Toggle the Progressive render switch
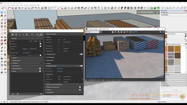This screenshot has height=105, width=187. tap(40, 46)
